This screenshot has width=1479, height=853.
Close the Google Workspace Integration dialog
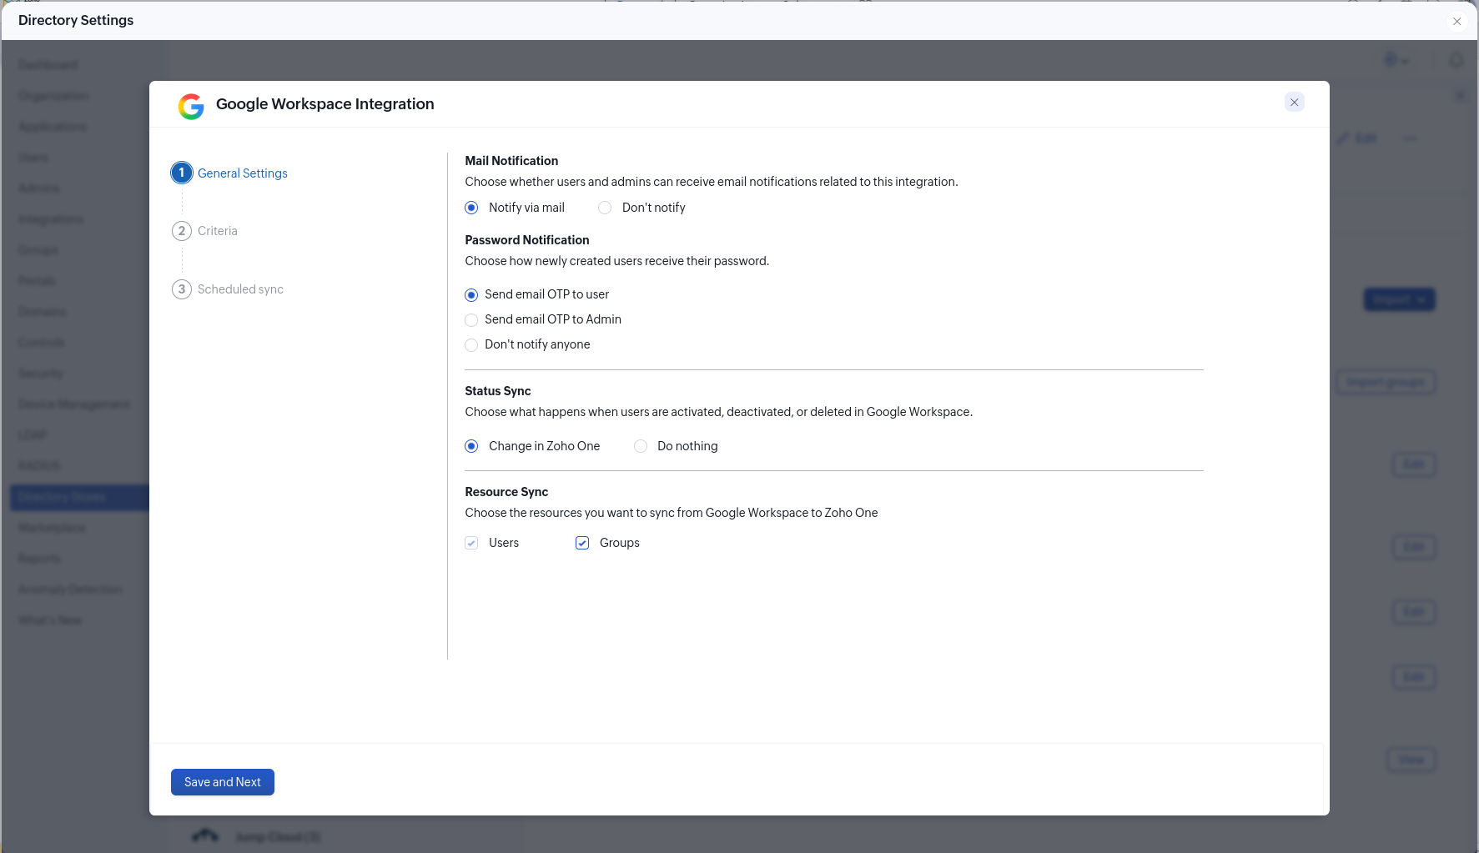(x=1294, y=103)
